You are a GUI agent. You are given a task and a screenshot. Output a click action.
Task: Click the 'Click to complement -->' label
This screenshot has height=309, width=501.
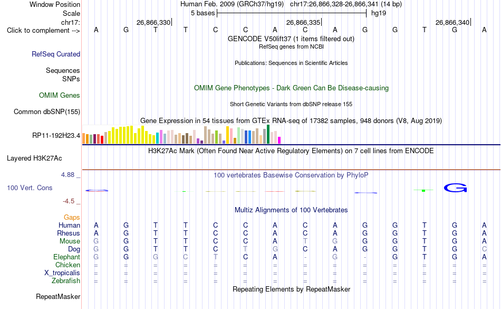point(43,31)
